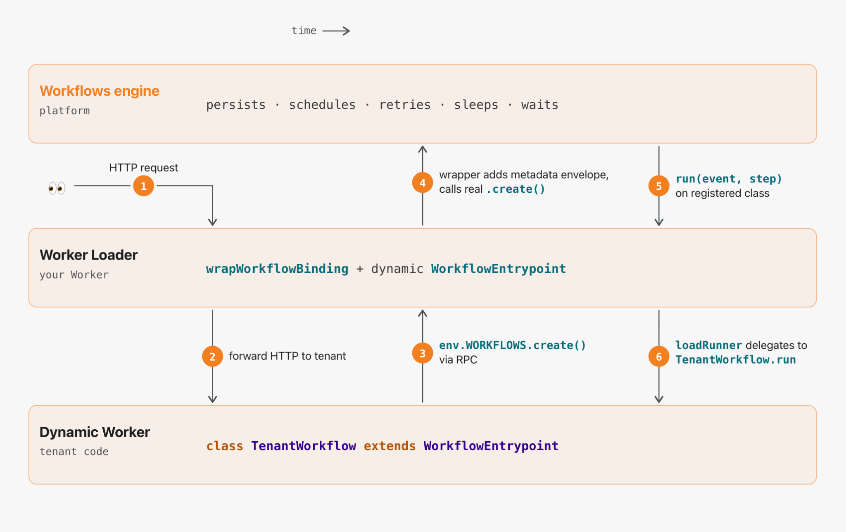Click "TenantWorkflow" in the class declaration

coord(304,446)
